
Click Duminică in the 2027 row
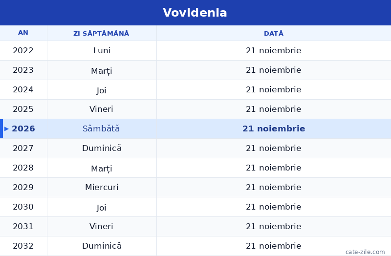[102, 148]
